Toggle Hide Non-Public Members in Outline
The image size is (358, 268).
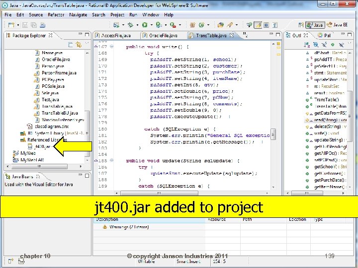333,45
